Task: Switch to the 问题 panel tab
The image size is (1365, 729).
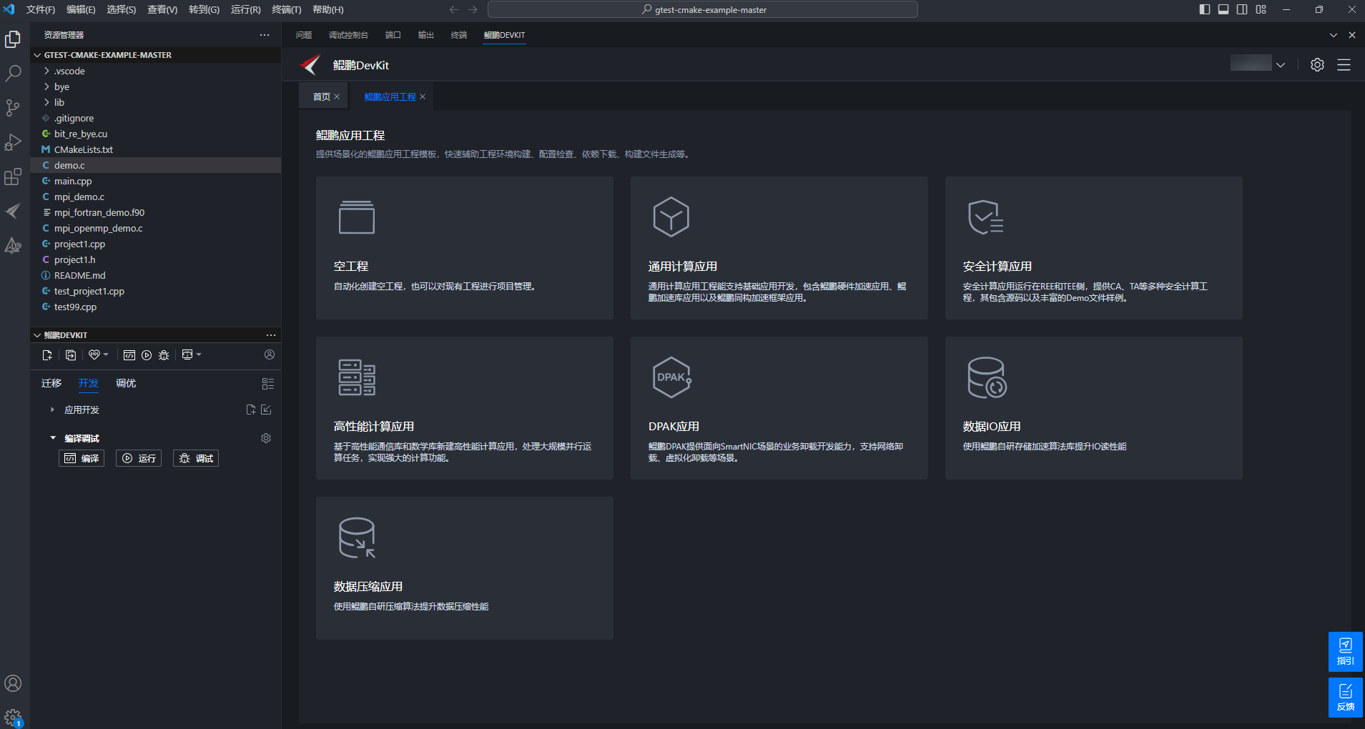Action: [x=304, y=35]
